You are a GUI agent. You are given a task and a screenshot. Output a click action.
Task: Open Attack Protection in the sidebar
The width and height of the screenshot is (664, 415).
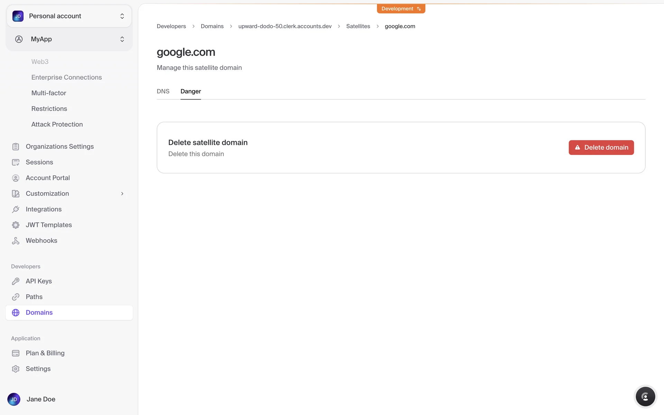57,124
